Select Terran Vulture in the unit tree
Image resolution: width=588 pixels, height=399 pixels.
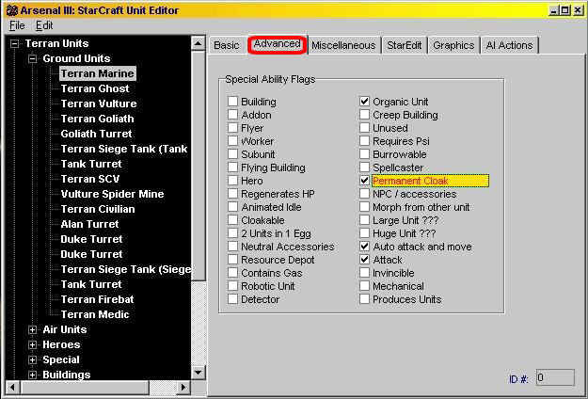tap(99, 104)
